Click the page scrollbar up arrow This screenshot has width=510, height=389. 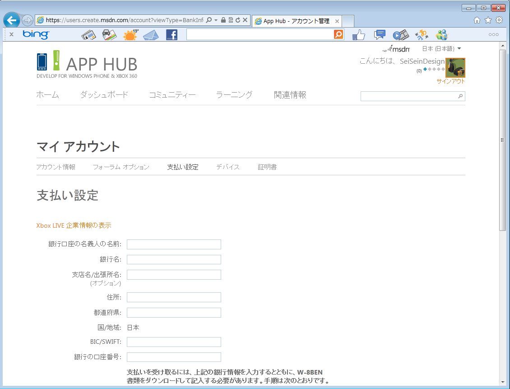point(502,46)
